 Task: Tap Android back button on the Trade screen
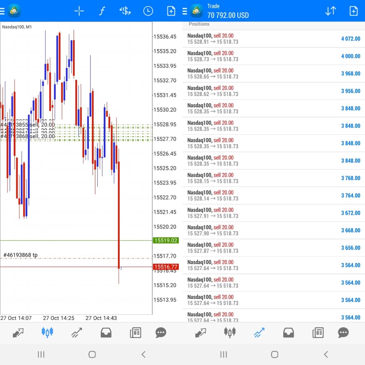point(326,355)
